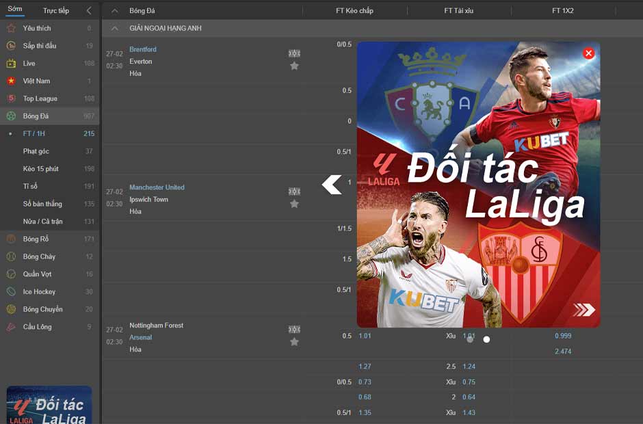Open the Sắp thi đấu menu label
The width and height of the screenshot is (643, 424).
(x=40, y=46)
